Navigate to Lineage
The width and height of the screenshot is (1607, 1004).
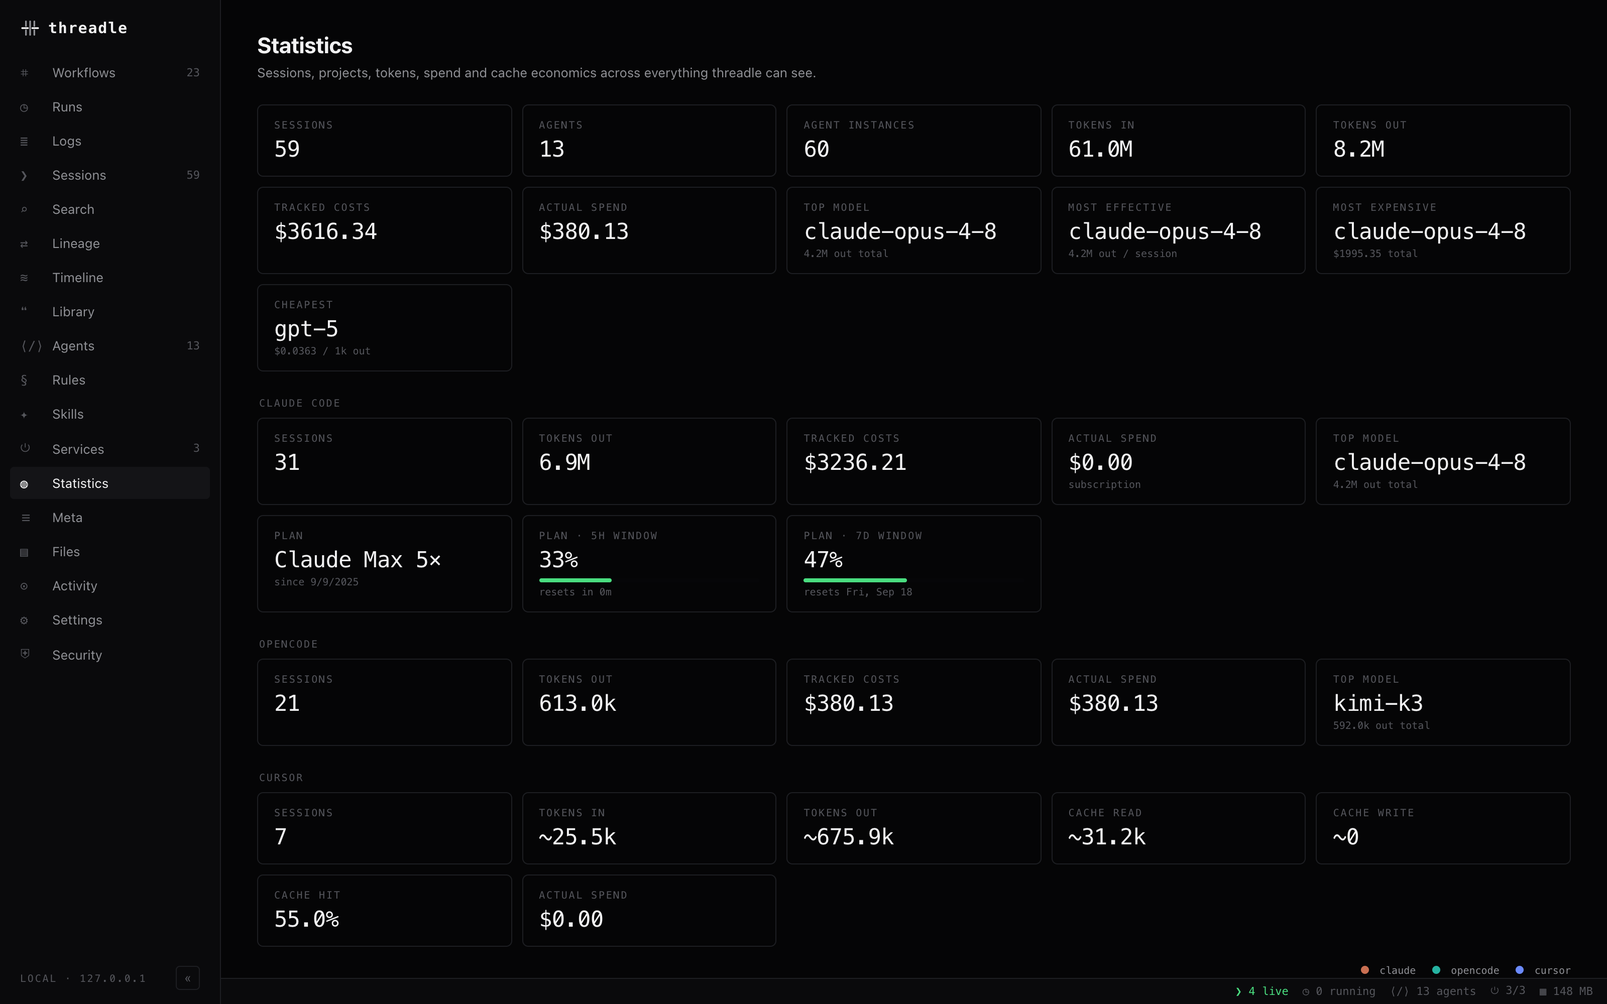tap(110, 243)
